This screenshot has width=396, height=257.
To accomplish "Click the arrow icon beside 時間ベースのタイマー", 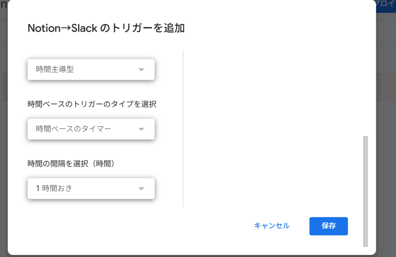I will point(142,129).
